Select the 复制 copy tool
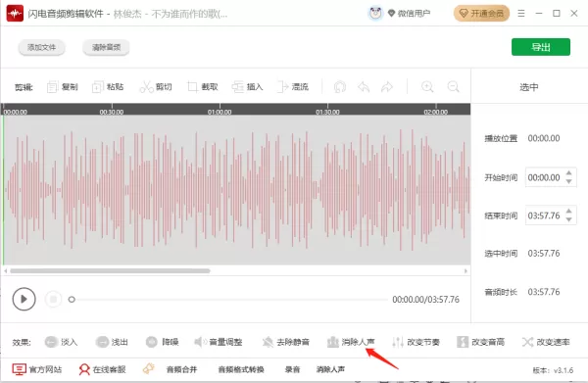 63,87
